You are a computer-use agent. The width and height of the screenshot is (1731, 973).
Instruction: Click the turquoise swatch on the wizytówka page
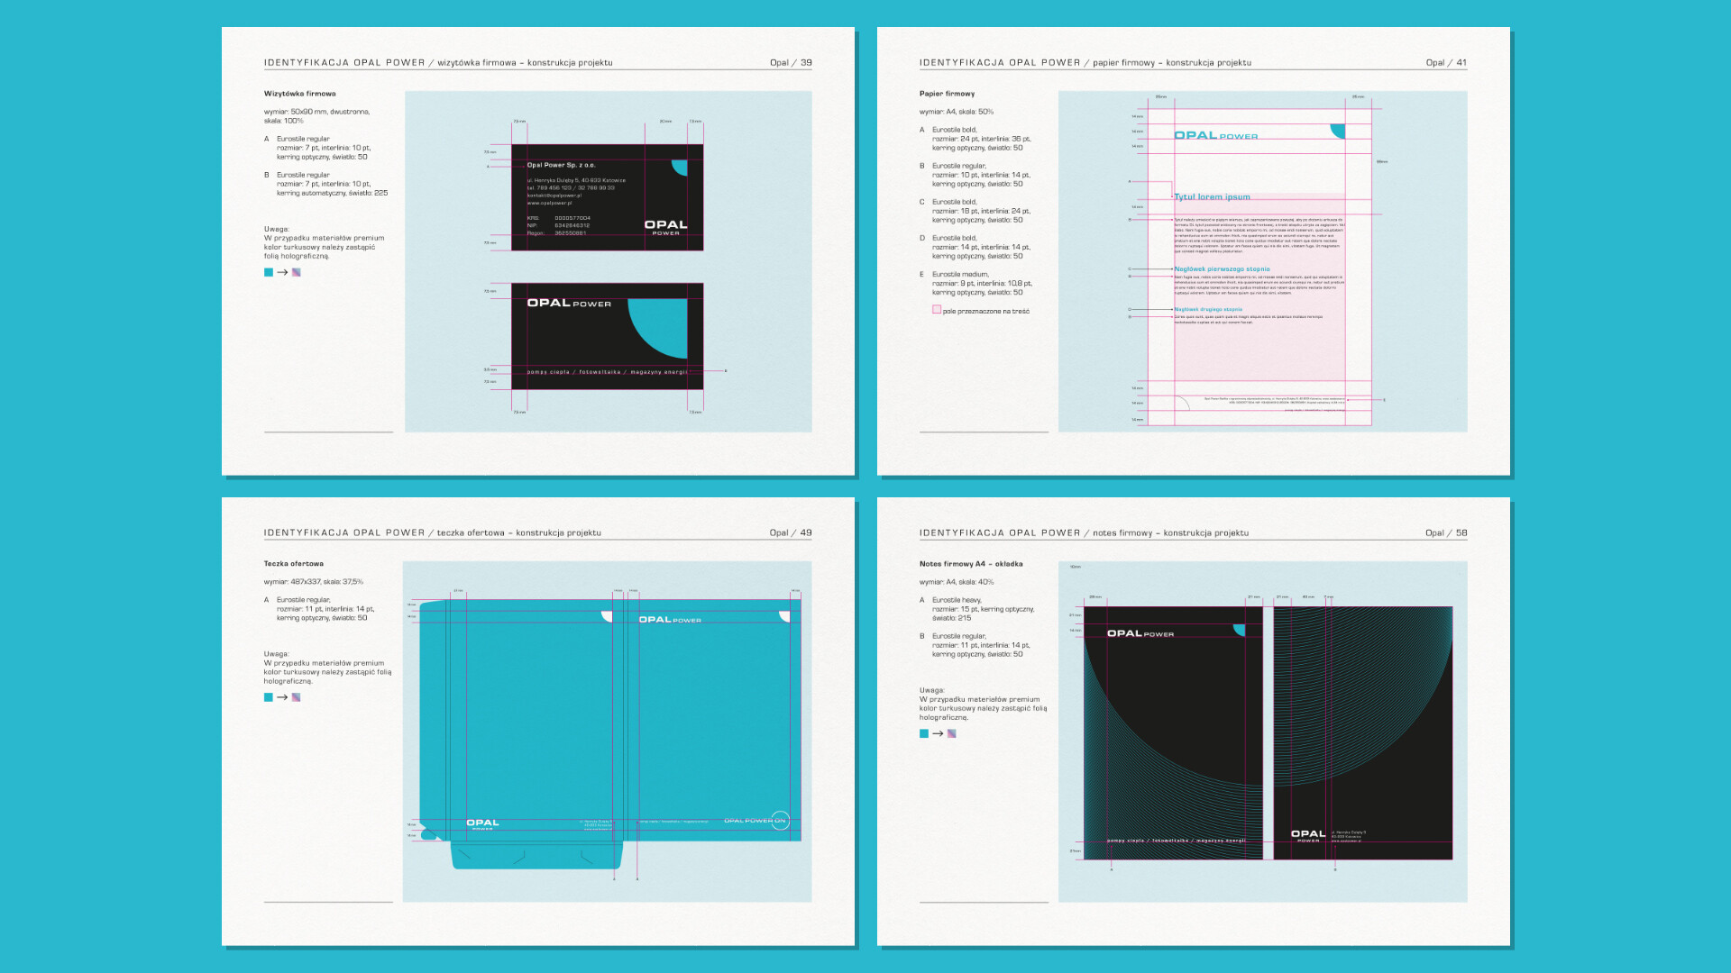click(x=268, y=272)
